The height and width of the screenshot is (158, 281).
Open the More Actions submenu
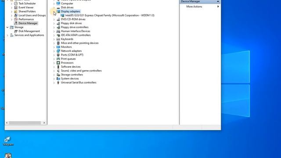pos(218,7)
